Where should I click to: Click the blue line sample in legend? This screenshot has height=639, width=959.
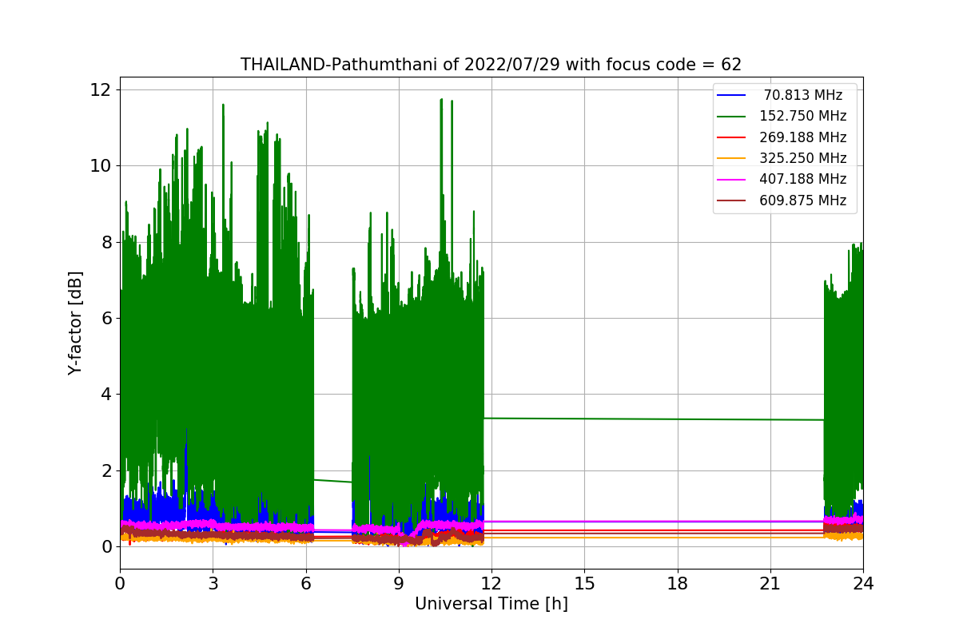(732, 96)
